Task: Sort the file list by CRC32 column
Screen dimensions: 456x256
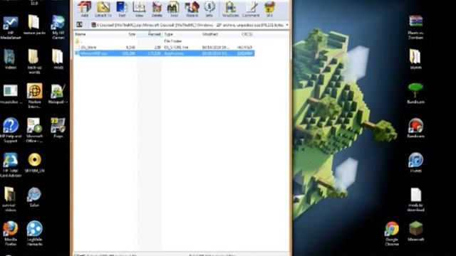Action: 247,34
